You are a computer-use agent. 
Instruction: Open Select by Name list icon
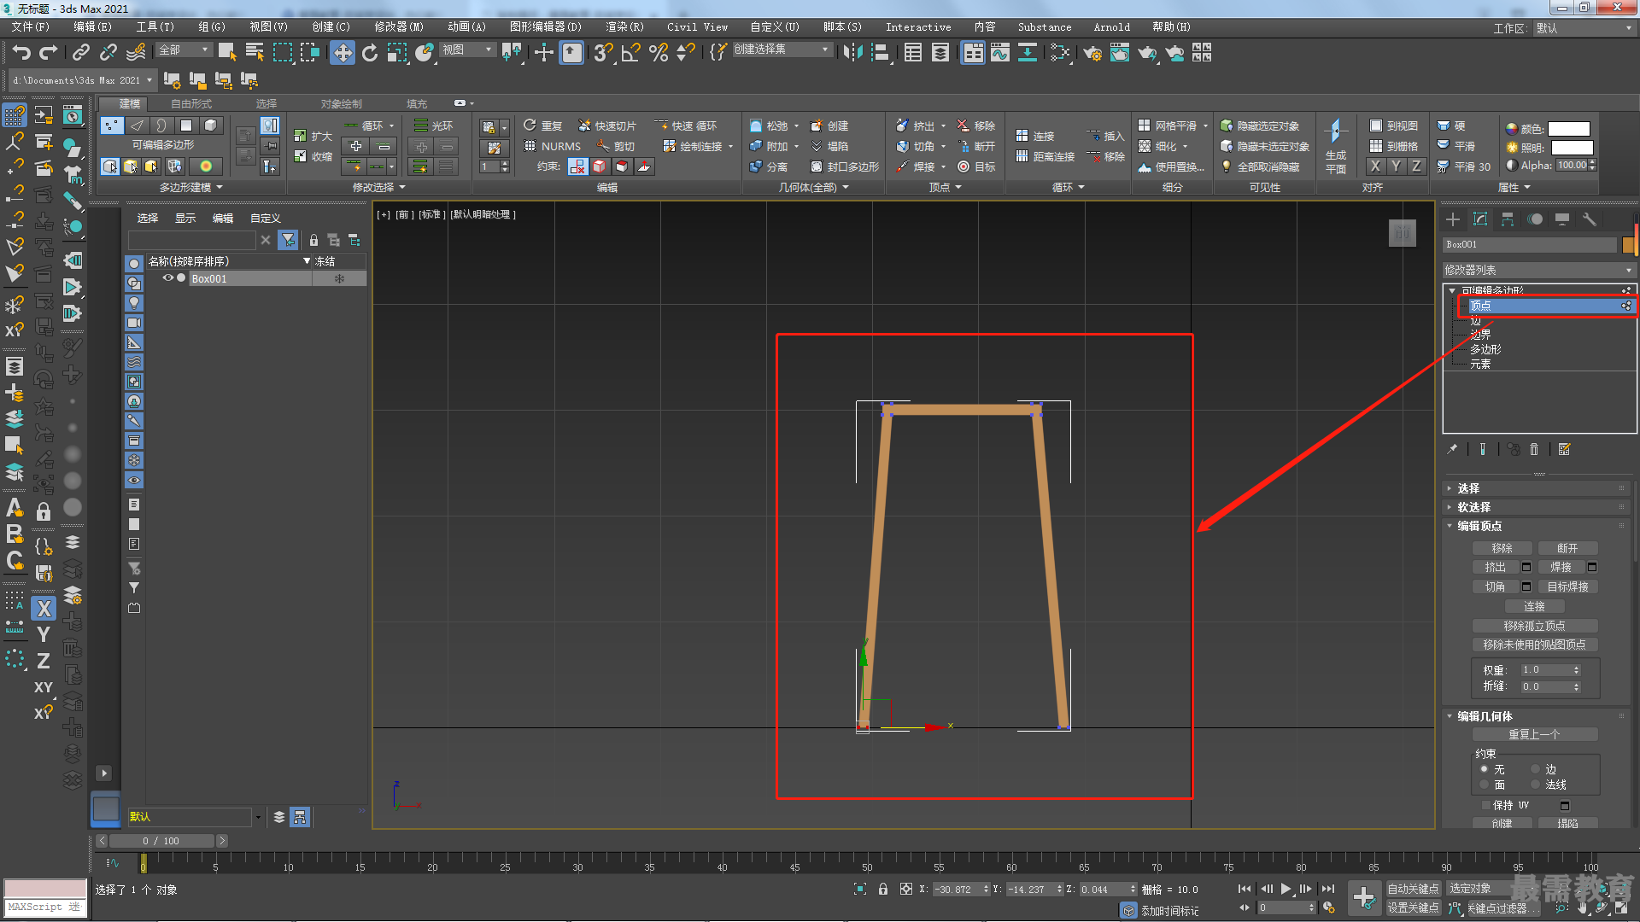tap(255, 53)
